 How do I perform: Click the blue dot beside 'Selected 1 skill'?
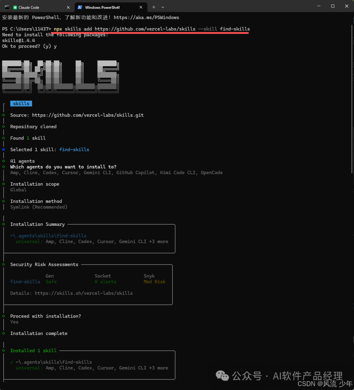pyautogui.click(x=3, y=149)
